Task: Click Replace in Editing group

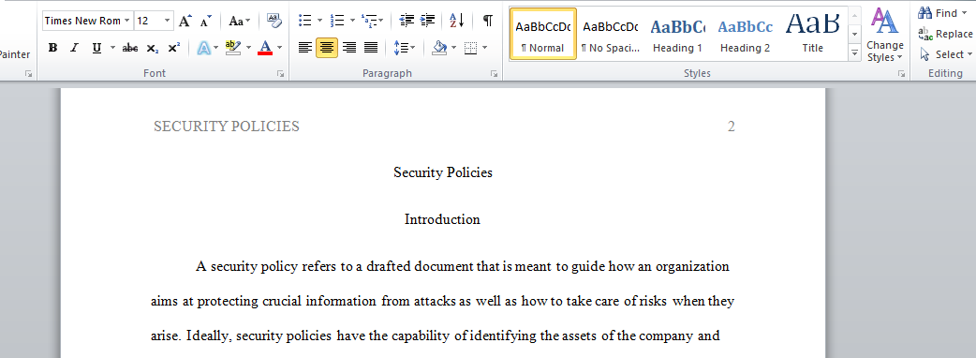Action: 945,34
